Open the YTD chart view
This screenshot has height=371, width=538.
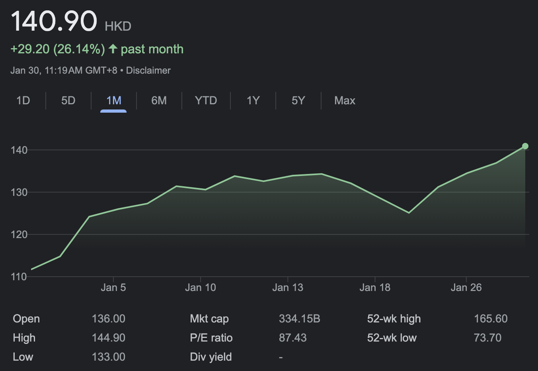pos(206,100)
